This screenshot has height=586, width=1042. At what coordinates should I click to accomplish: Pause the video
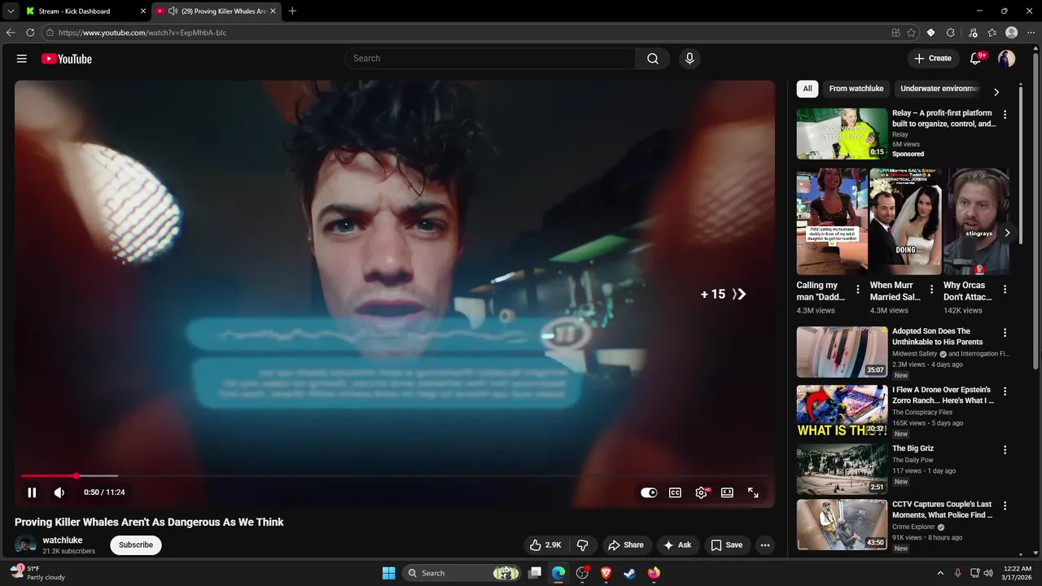32,492
